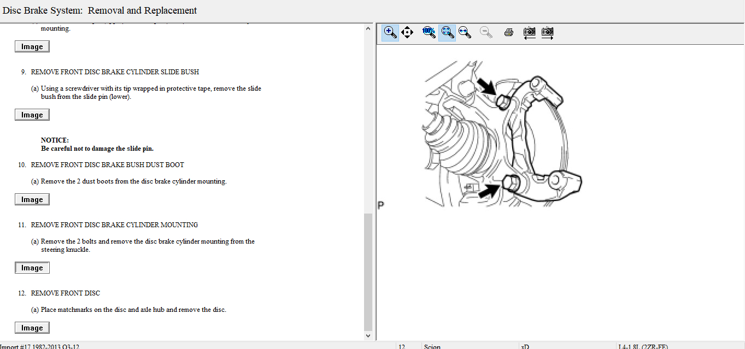Go to next image with camera-right icon
Screen dimensions: 745x349
click(548, 32)
